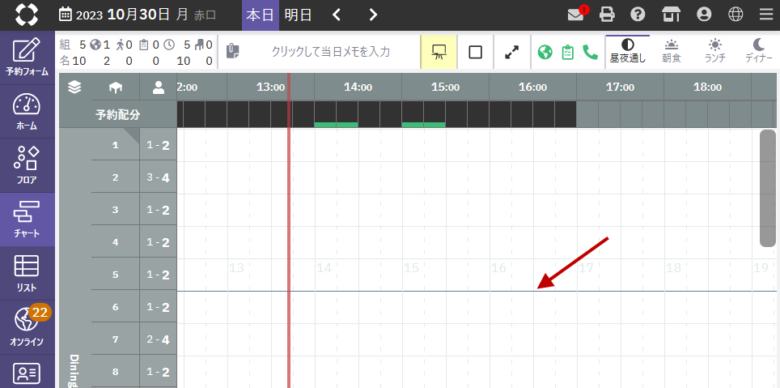Click the vertical scrollbar of the chart
This screenshot has height=388, width=780.
coord(767,188)
